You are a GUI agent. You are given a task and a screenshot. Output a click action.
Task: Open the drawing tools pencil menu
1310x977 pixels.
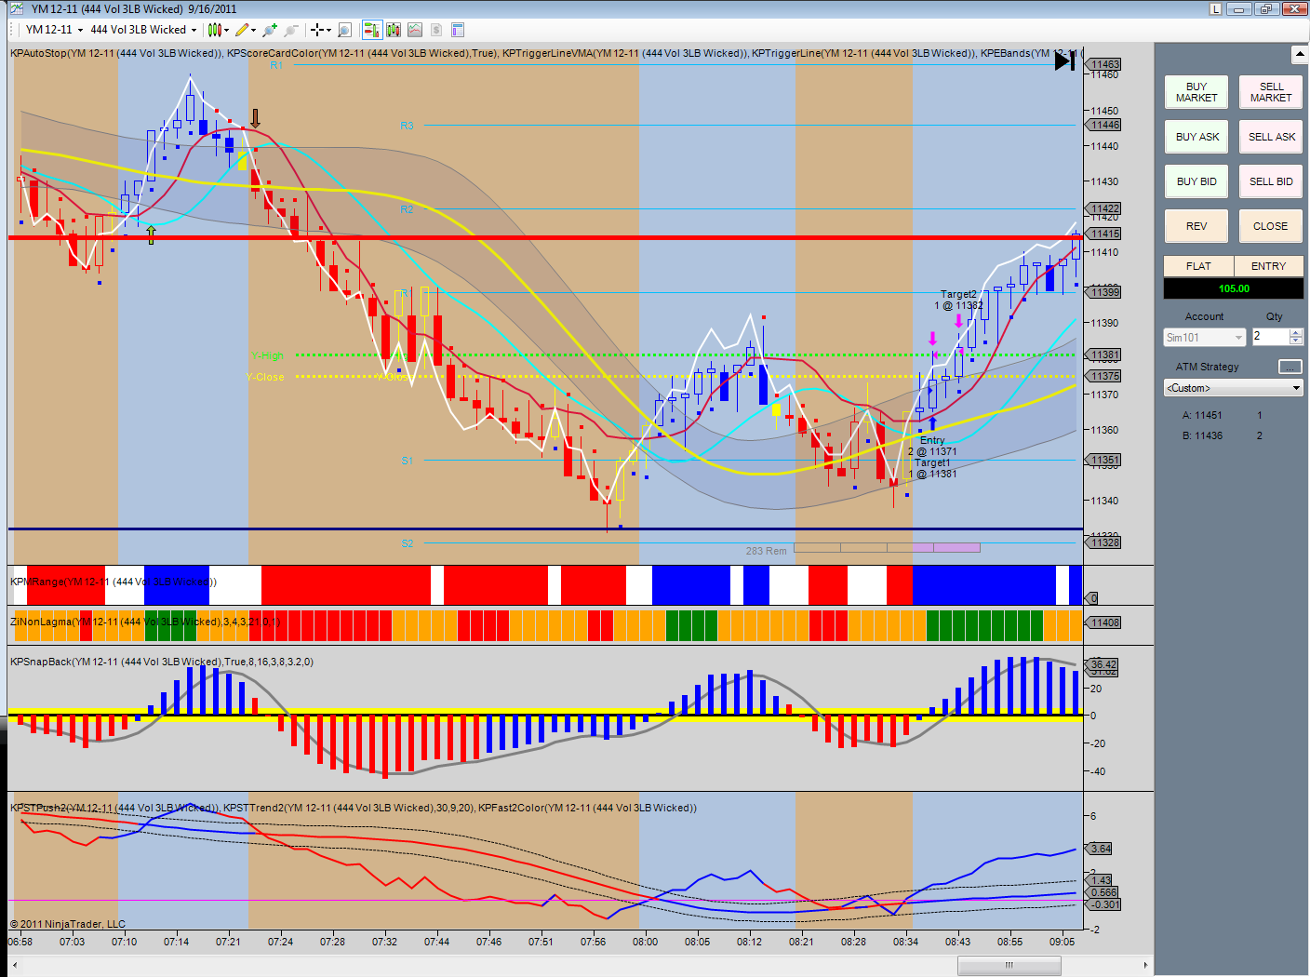[x=242, y=30]
